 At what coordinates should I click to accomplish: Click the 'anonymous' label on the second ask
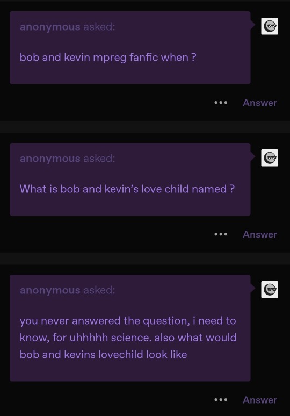click(x=50, y=159)
